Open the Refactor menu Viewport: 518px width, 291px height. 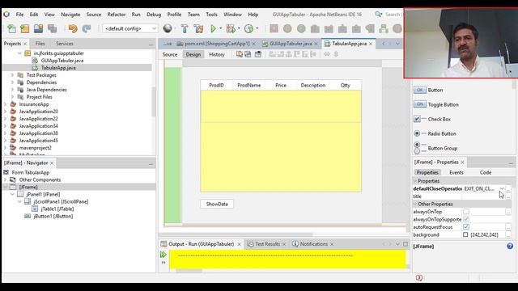coord(117,15)
